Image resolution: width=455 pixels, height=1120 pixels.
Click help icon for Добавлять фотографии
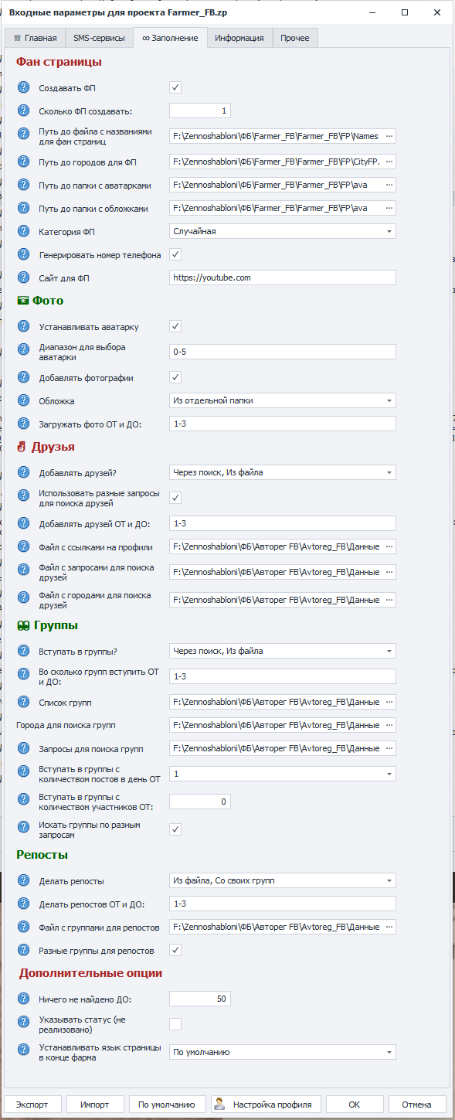coord(24,378)
